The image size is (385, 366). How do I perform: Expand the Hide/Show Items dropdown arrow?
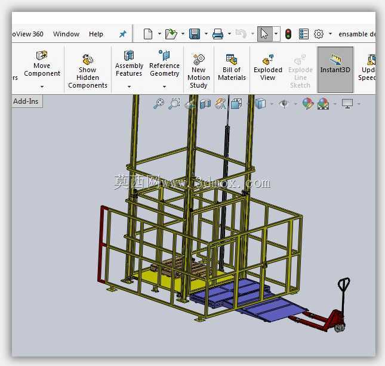click(295, 104)
